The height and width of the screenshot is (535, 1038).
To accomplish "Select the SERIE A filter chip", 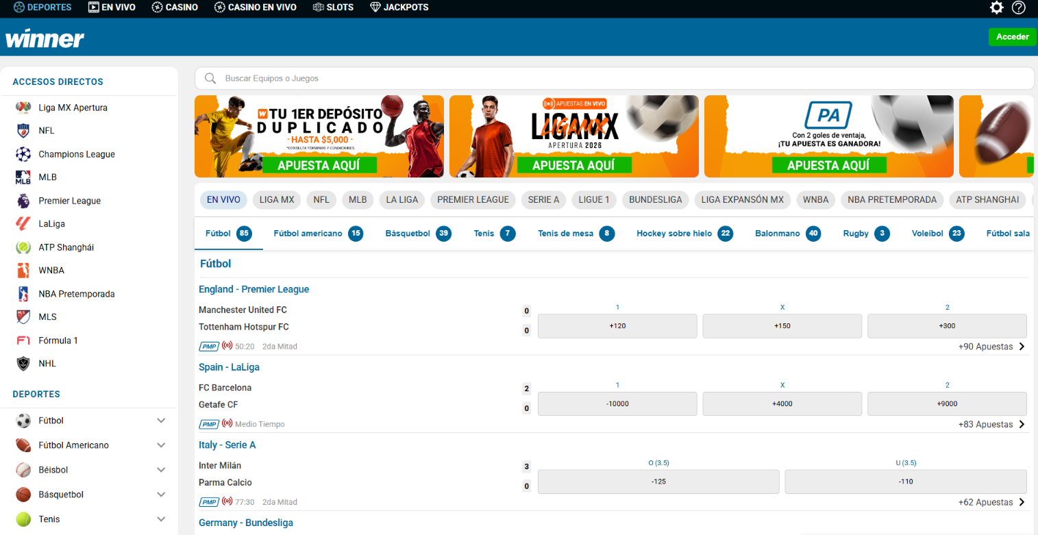I will 544,200.
